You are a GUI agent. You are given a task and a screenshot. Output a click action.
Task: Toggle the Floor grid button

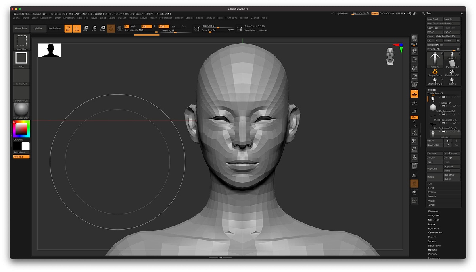point(414,94)
